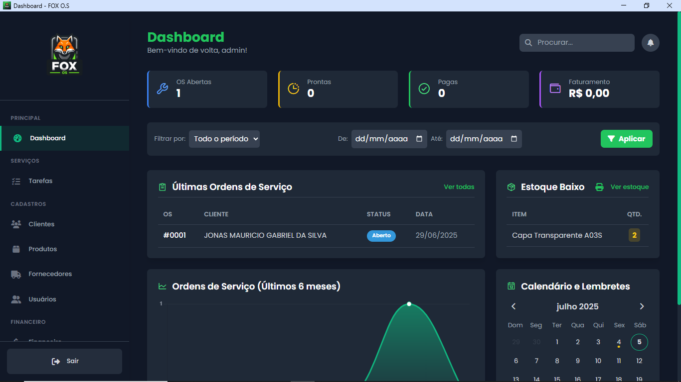Click the FOX OS logo

pyautogui.click(x=65, y=55)
